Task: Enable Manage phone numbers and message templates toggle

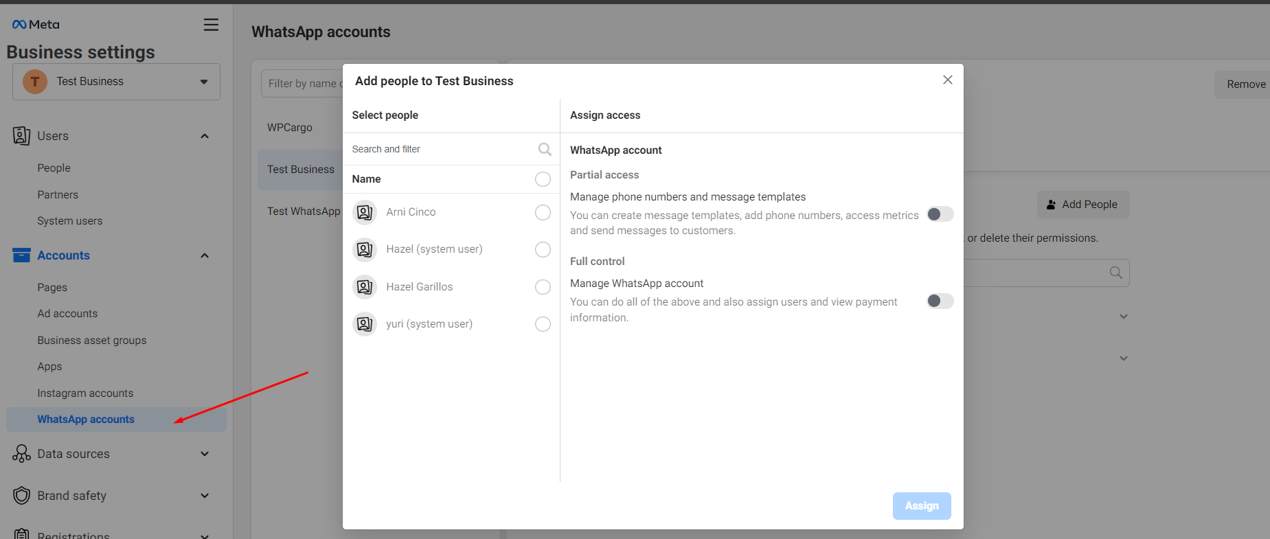Action: point(940,214)
